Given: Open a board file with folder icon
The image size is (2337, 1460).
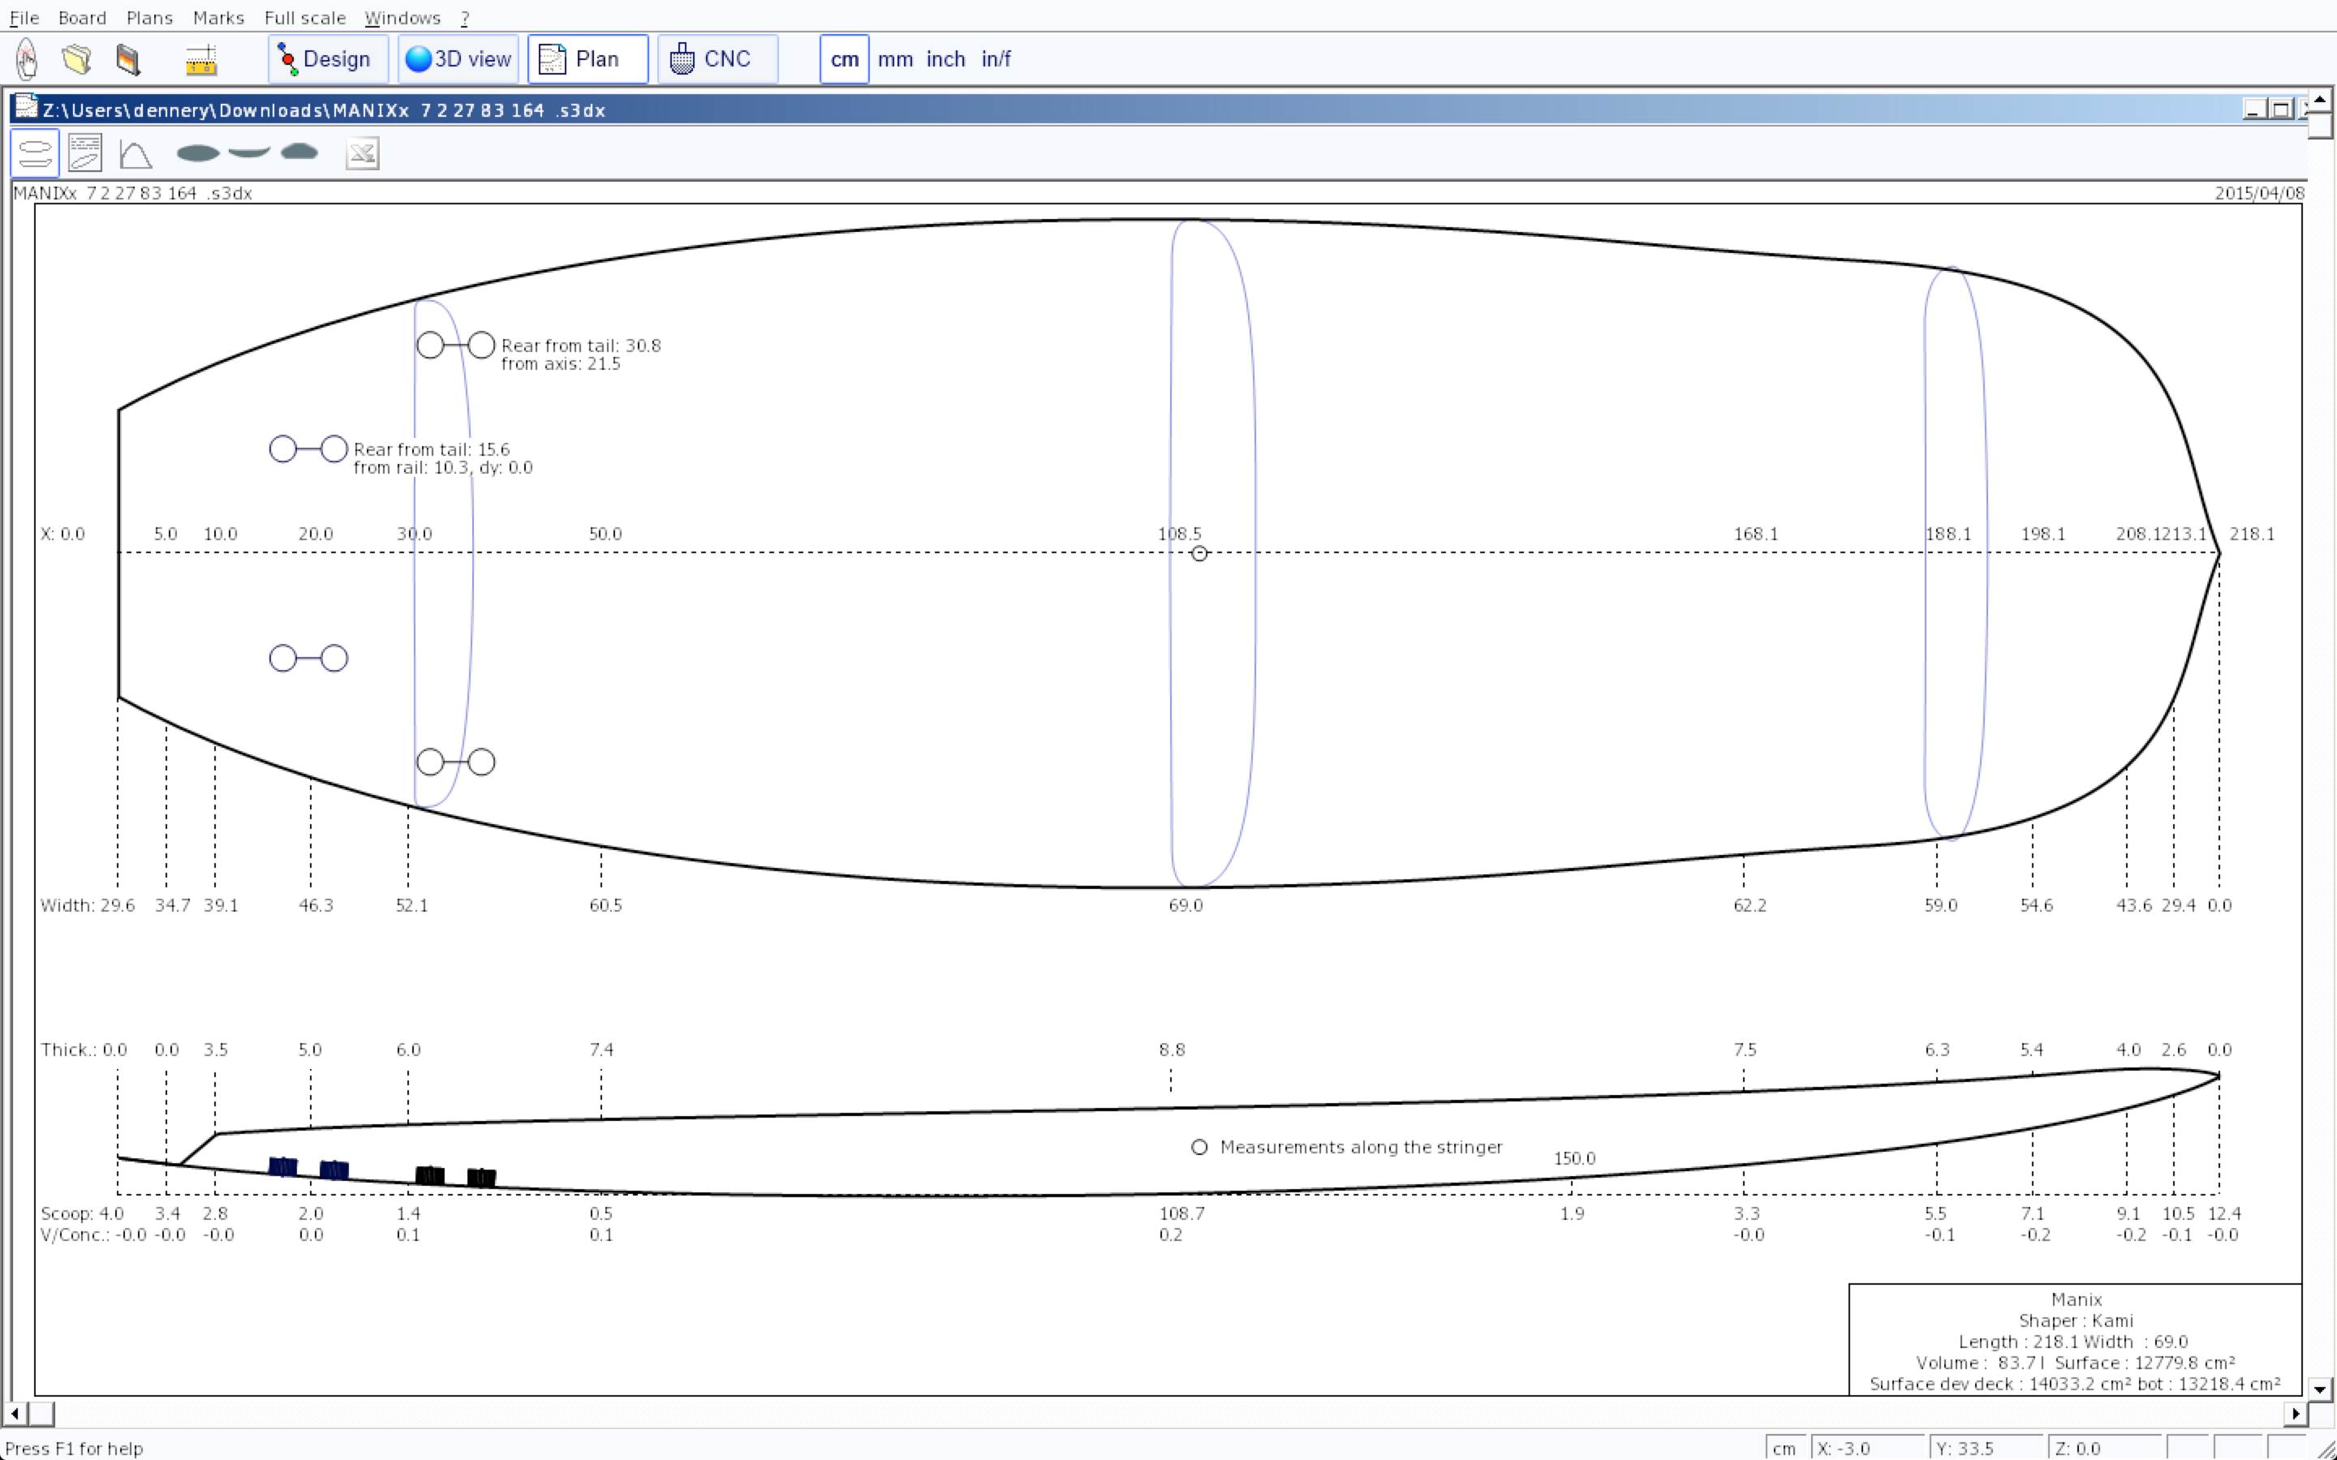Looking at the screenshot, I should pyautogui.click(x=76, y=59).
